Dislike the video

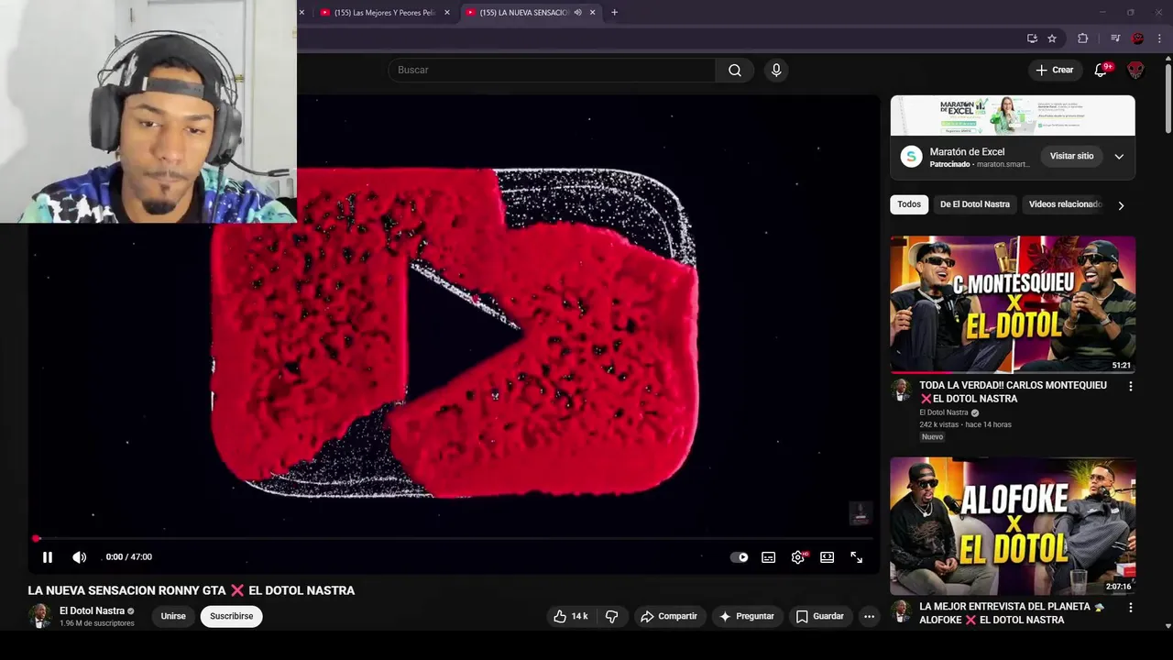click(x=612, y=616)
